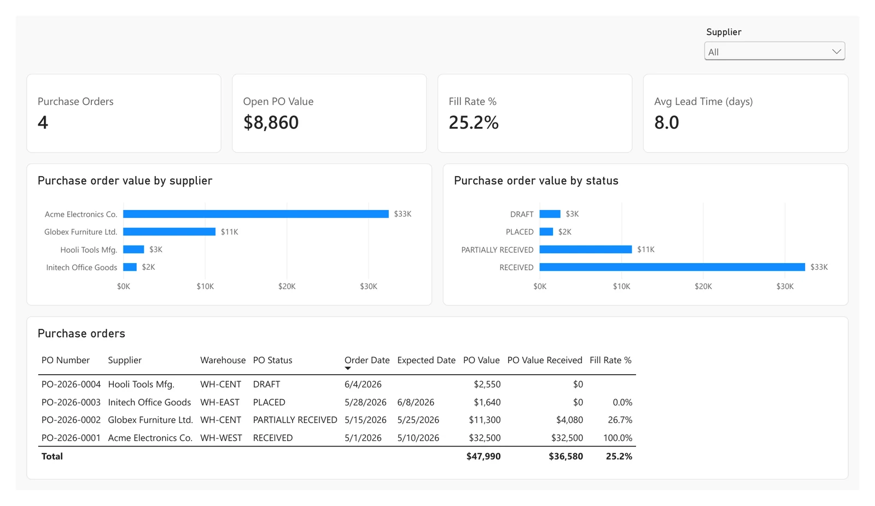
Task: Click PO-2026-0004 in the table
Action: click(71, 385)
